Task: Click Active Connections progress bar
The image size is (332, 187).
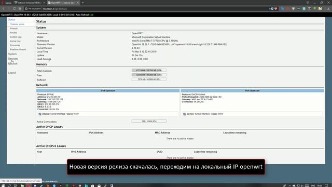Action: click(x=149, y=121)
